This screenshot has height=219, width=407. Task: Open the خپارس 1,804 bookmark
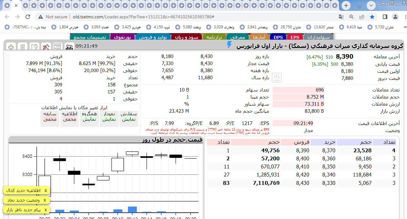65,27
